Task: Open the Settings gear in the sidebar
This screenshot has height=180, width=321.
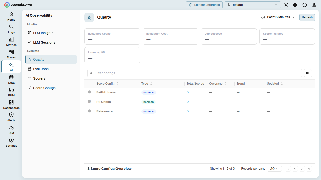Action: pos(11,142)
